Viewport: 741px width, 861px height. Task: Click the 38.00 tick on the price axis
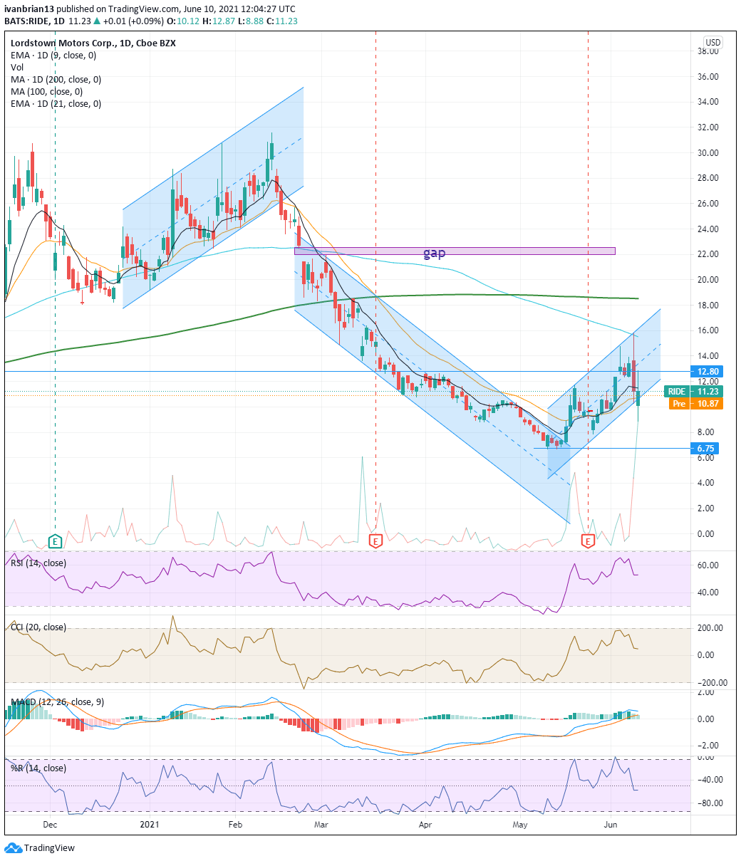[708, 51]
